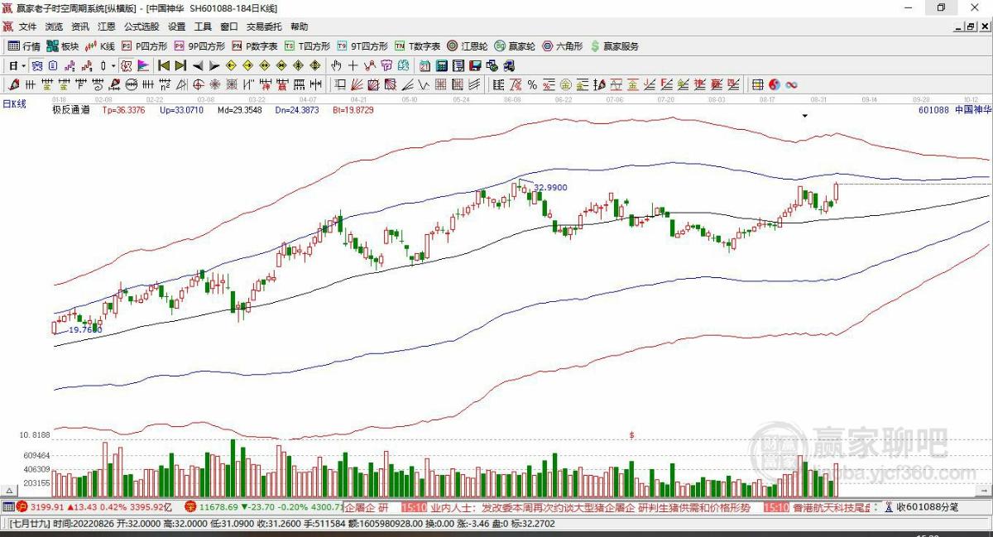Open the 六角形 hexagon tool
993x537 pixels.
[563, 46]
